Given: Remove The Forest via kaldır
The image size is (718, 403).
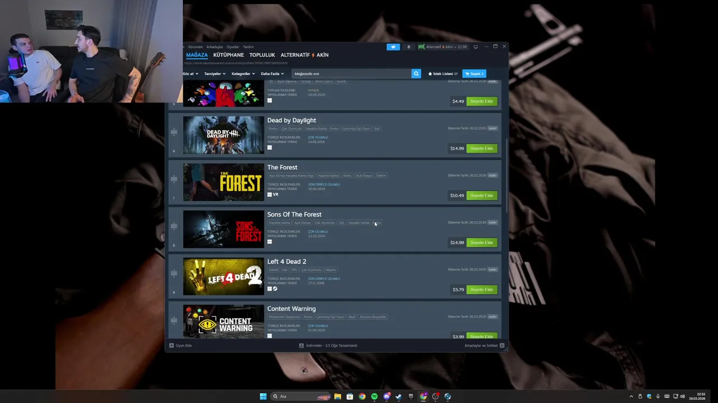Looking at the screenshot, I should (493, 175).
